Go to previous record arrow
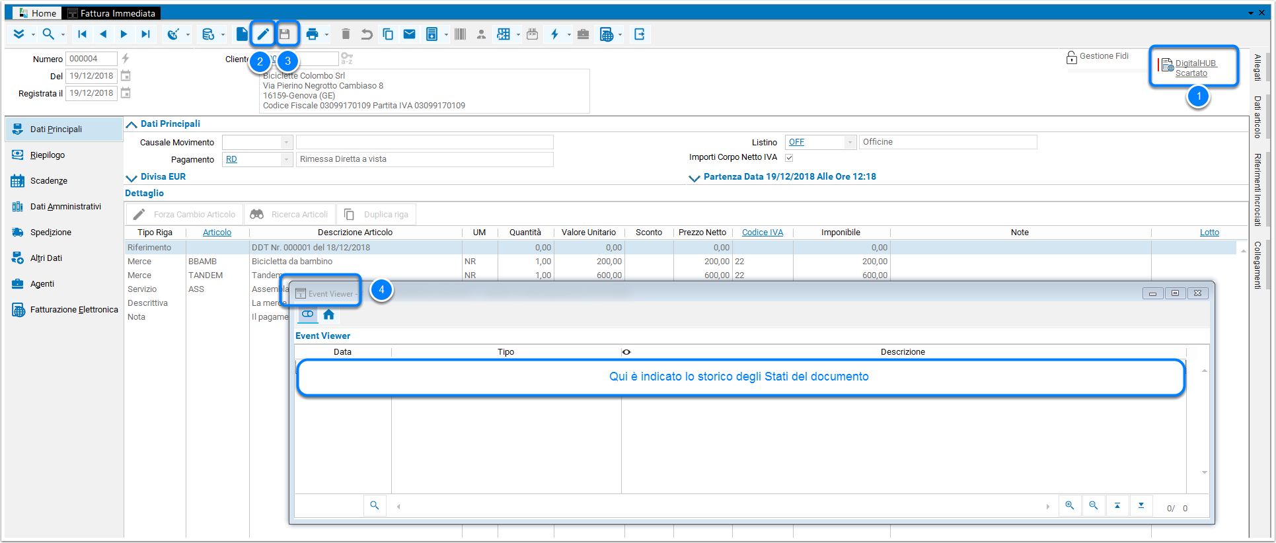Image resolution: width=1276 pixels, height=543 pixels. click(103, 34)
